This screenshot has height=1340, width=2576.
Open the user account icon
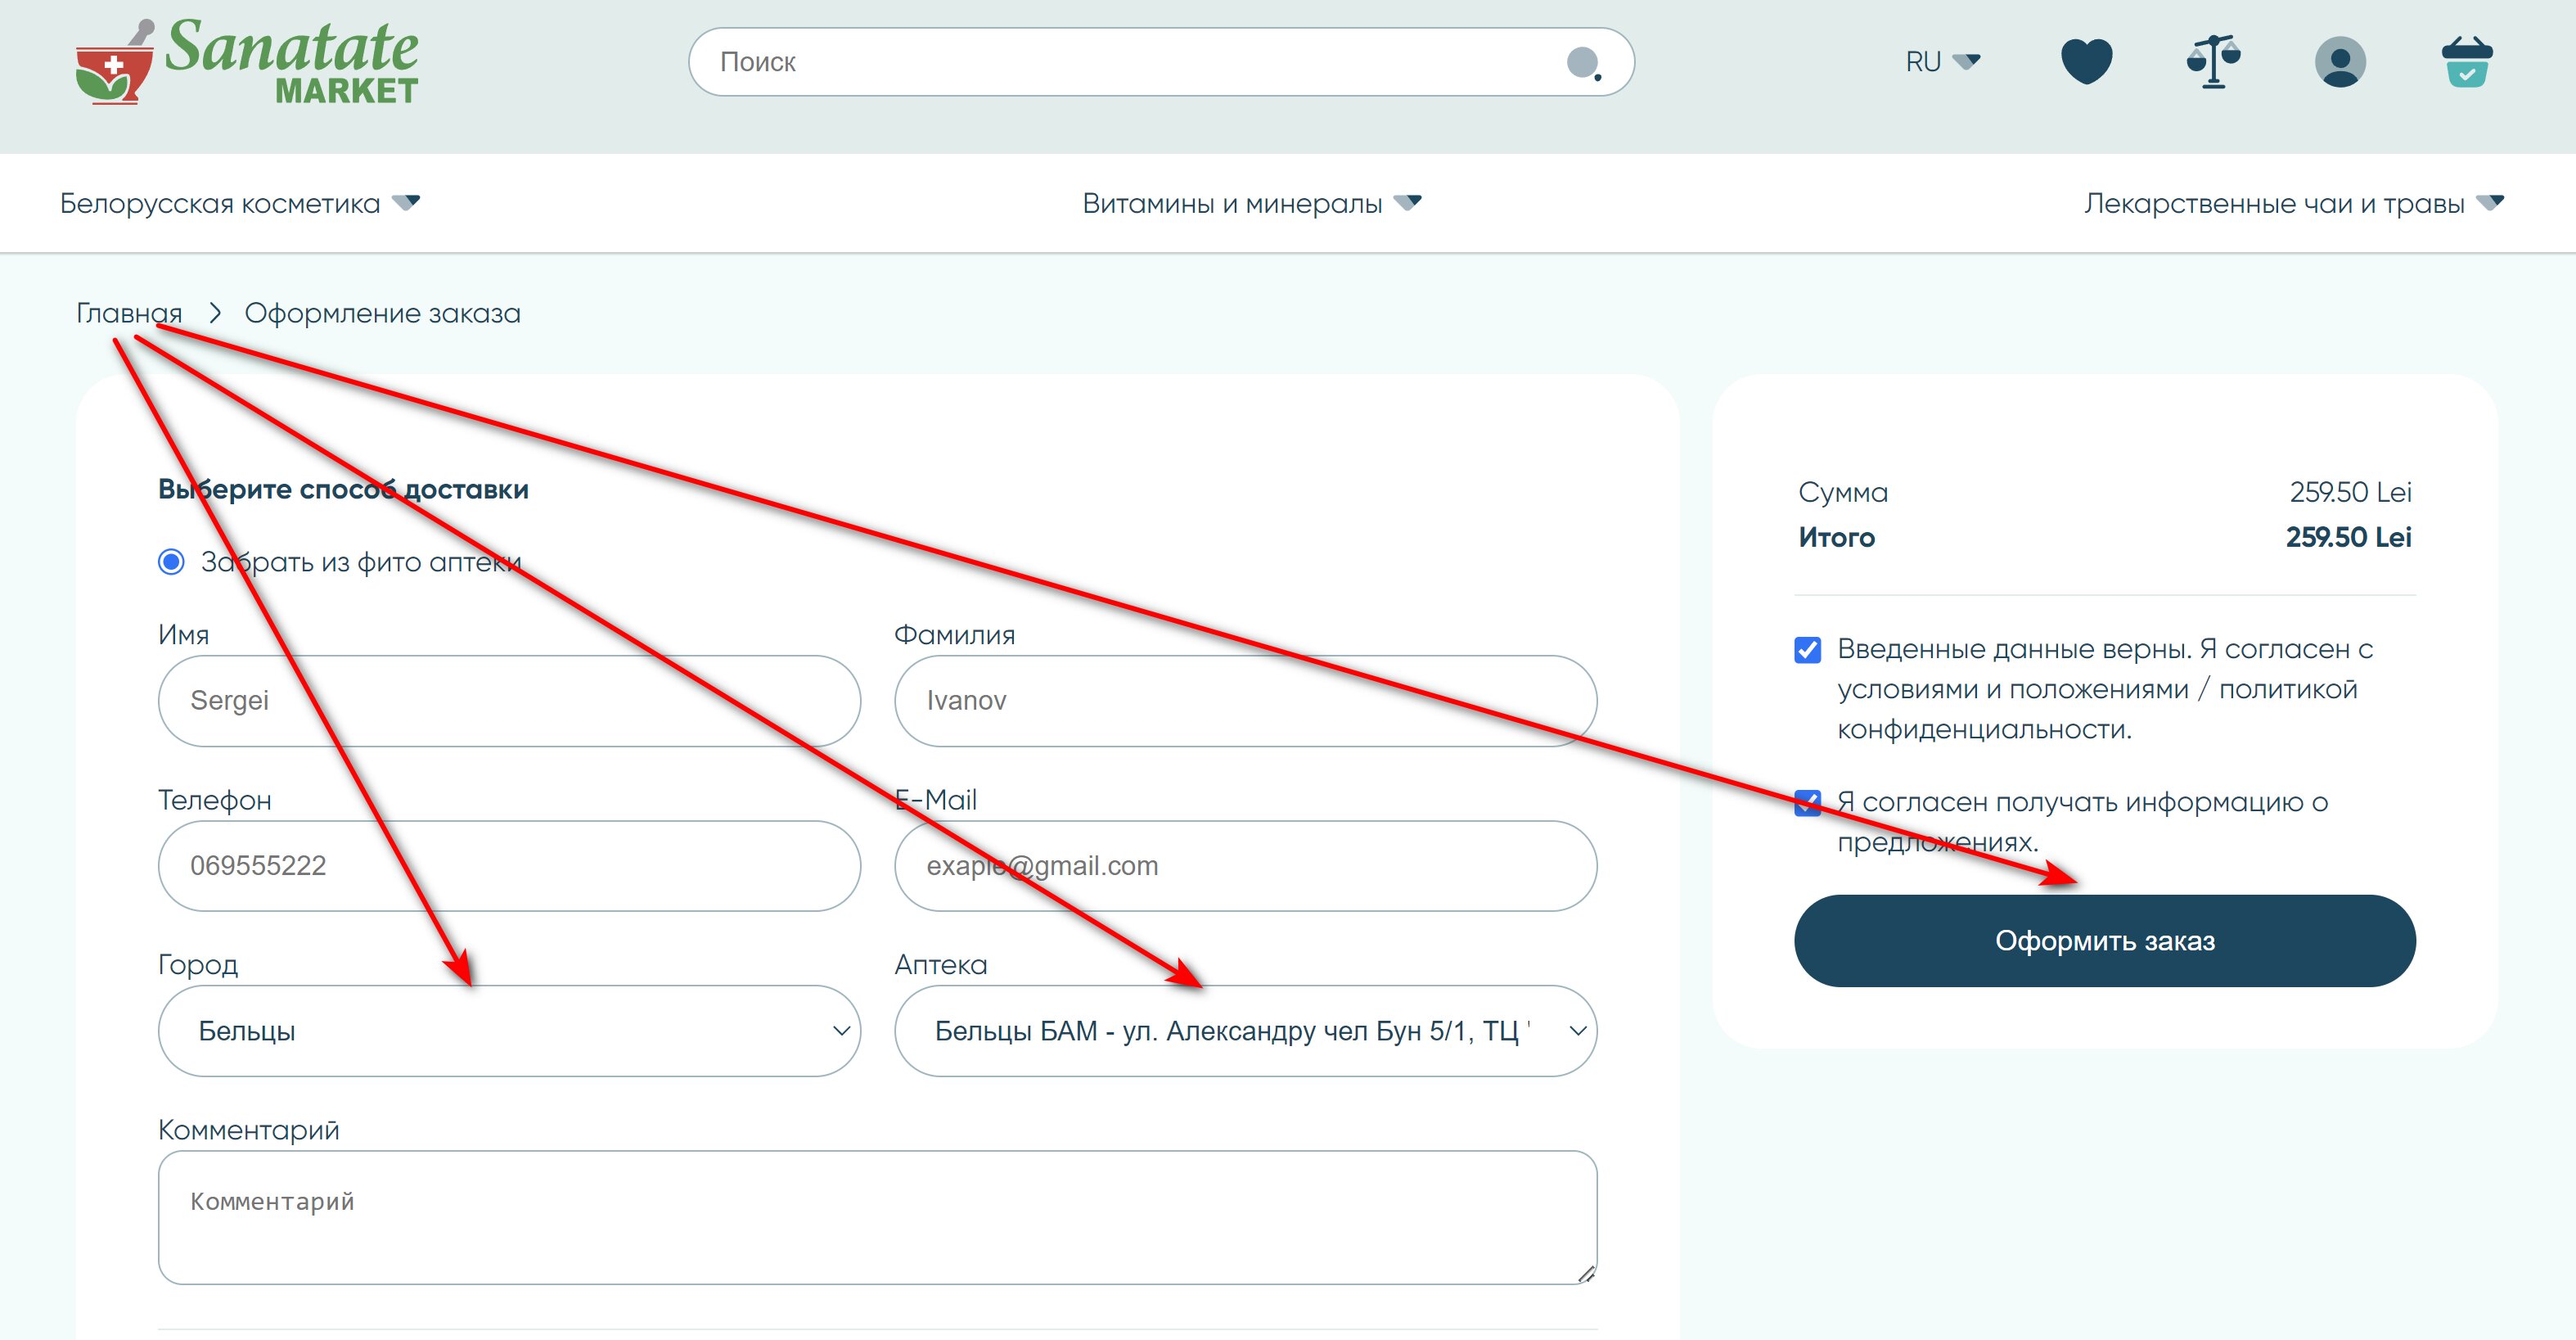[2340, 62]
